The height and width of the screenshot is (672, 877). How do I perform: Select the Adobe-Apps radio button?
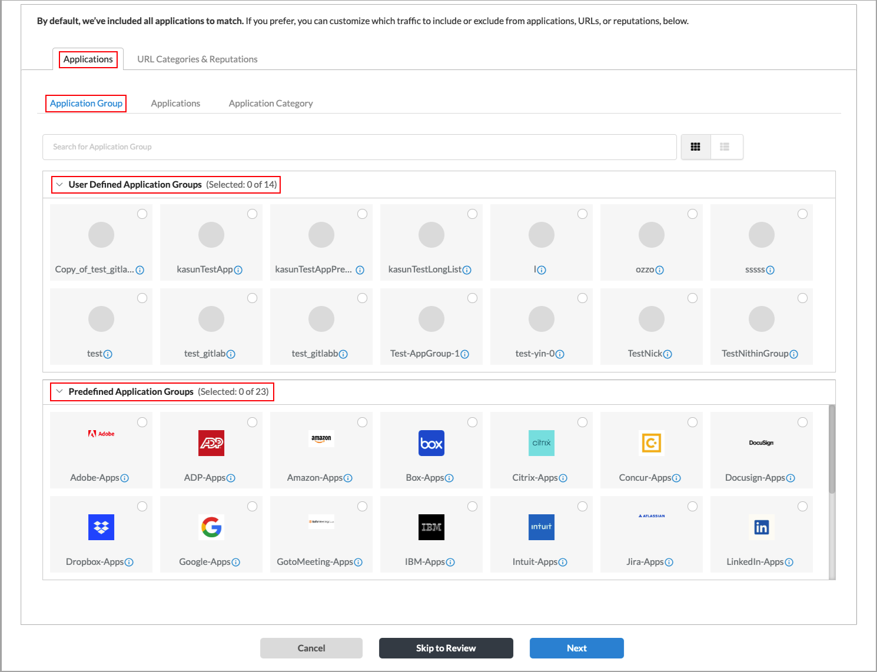142,422
